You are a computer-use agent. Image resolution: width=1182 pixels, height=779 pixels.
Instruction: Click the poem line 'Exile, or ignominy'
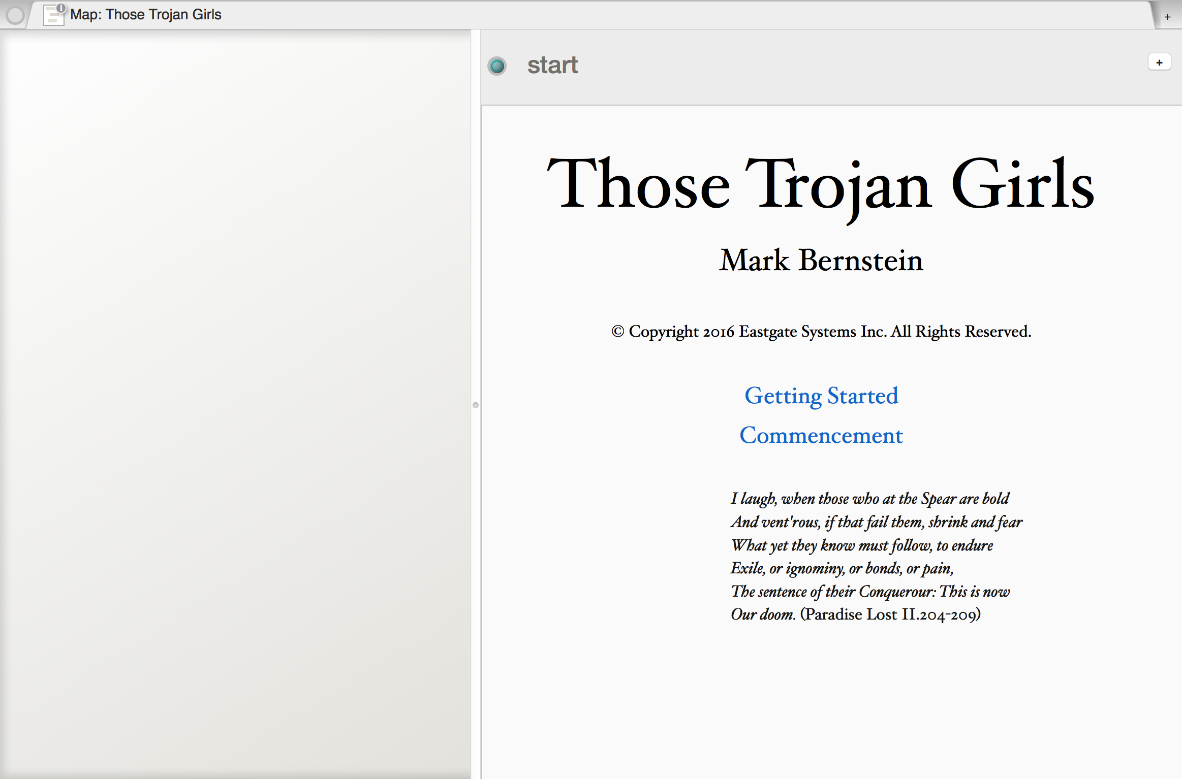[842, 568]
